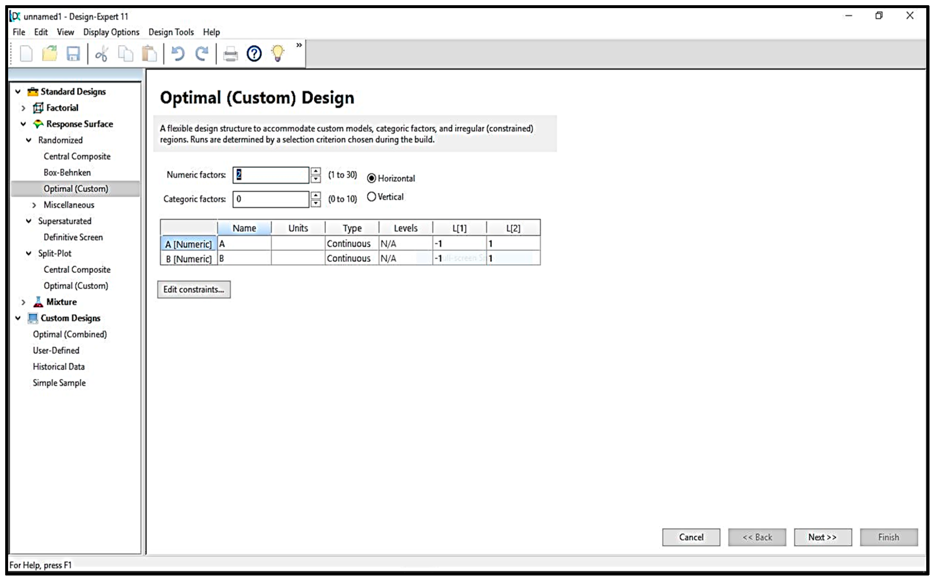Click the Next >> button
Viewport: 935px width, 581px height.
click(x=823, y=537)
